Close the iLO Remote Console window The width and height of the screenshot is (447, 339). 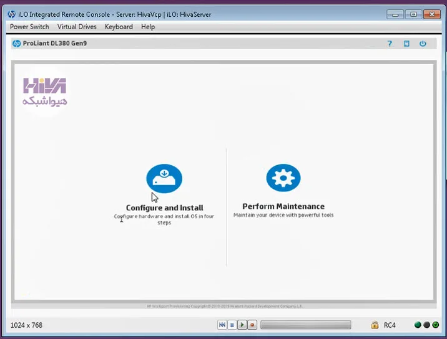(x=432, y=14)
